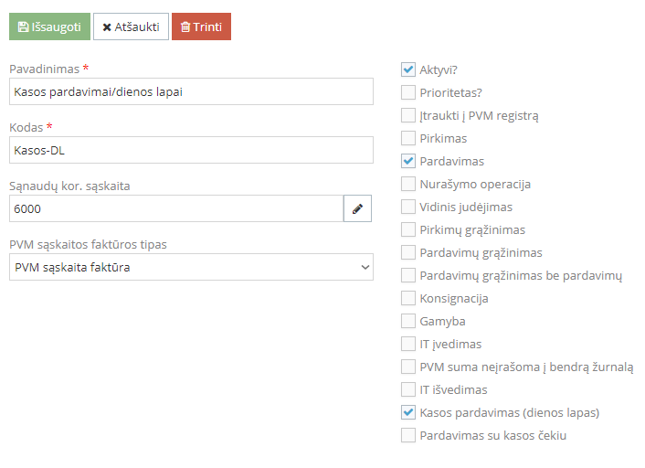Viewport: 645px width, 468px height.
Task: Tick the IT įvedimas checkbox
Action: point(408,344)
